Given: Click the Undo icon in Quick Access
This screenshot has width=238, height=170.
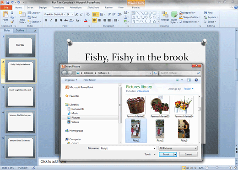Looking at the screenshot, I should (12, 2).
